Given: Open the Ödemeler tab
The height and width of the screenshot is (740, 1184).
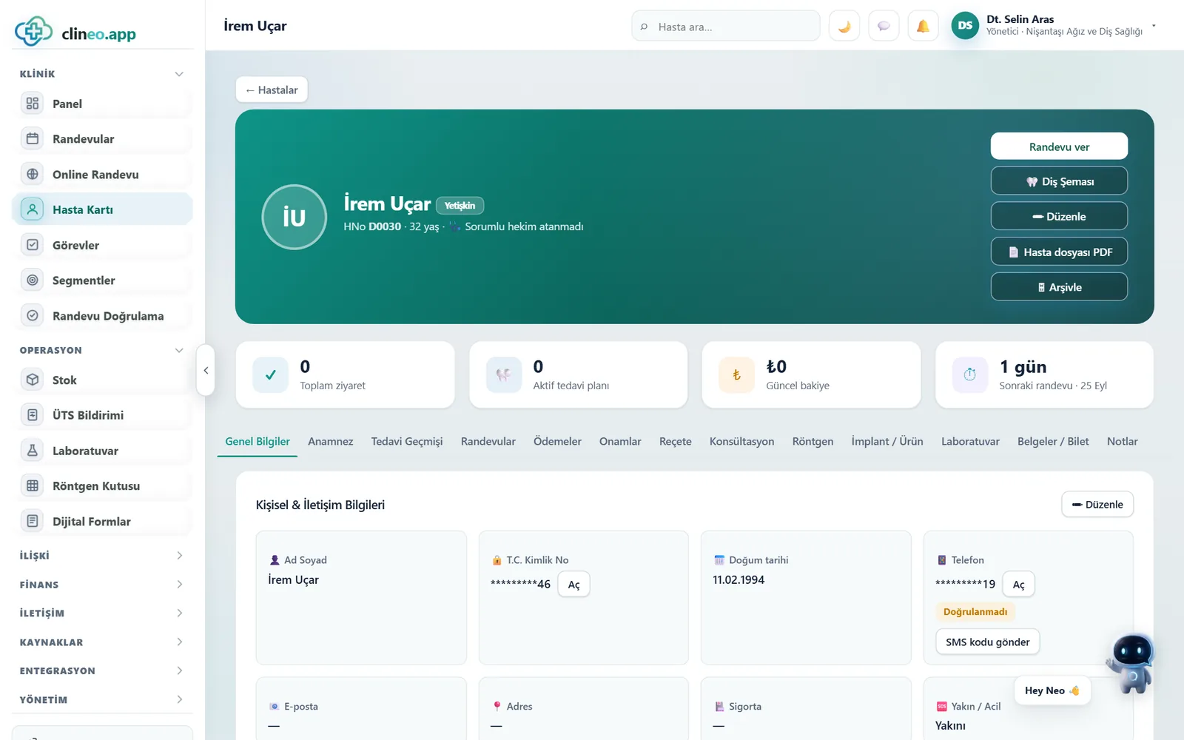Looking at the screenshot, I should pyautogui.click(x=557, y=441).
